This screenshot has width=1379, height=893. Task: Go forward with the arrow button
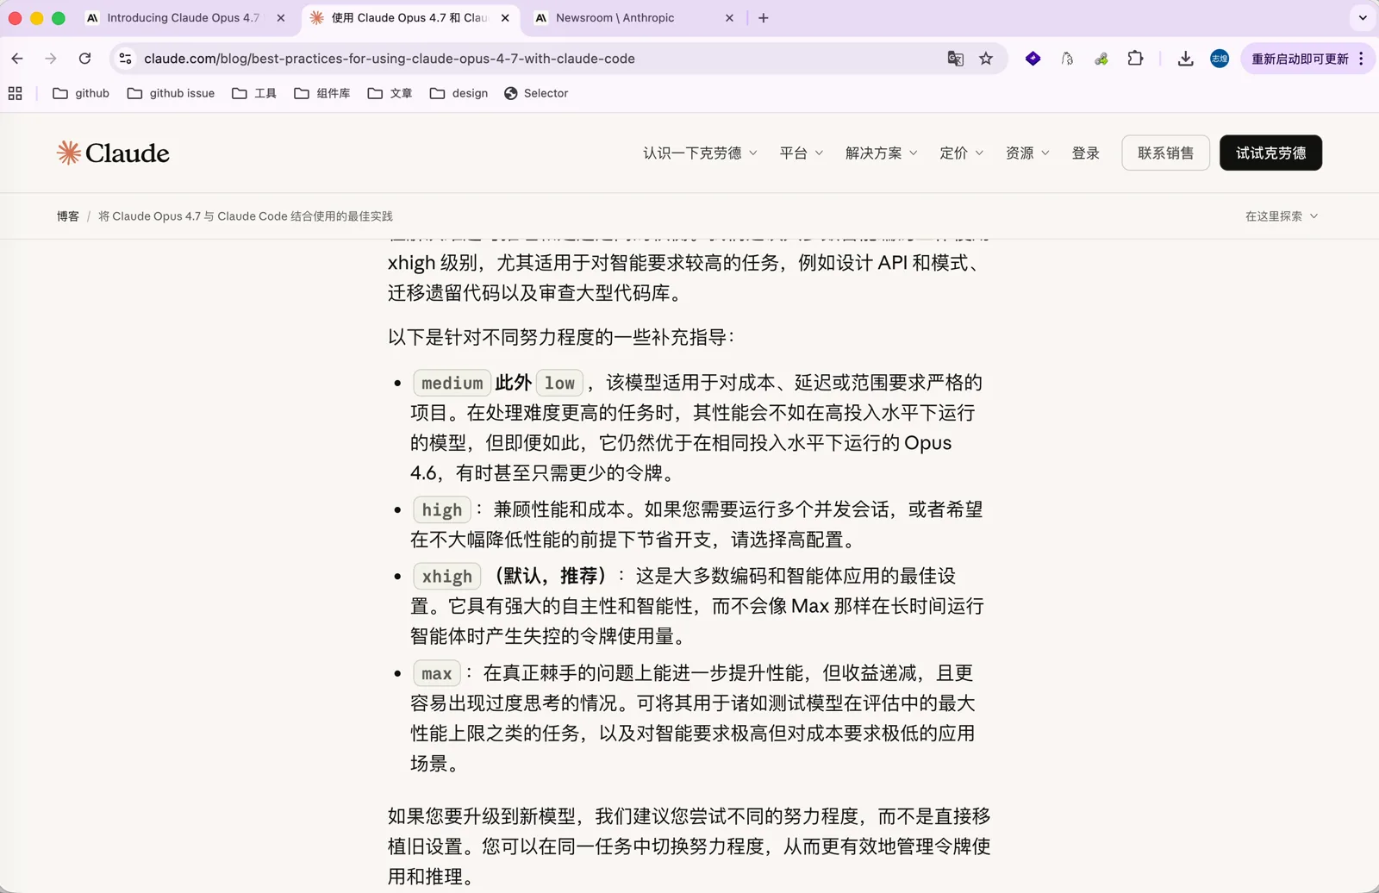coord(51,59)
